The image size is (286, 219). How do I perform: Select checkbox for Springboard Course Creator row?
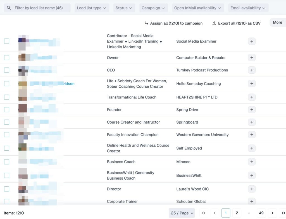[x=7, y=122]
